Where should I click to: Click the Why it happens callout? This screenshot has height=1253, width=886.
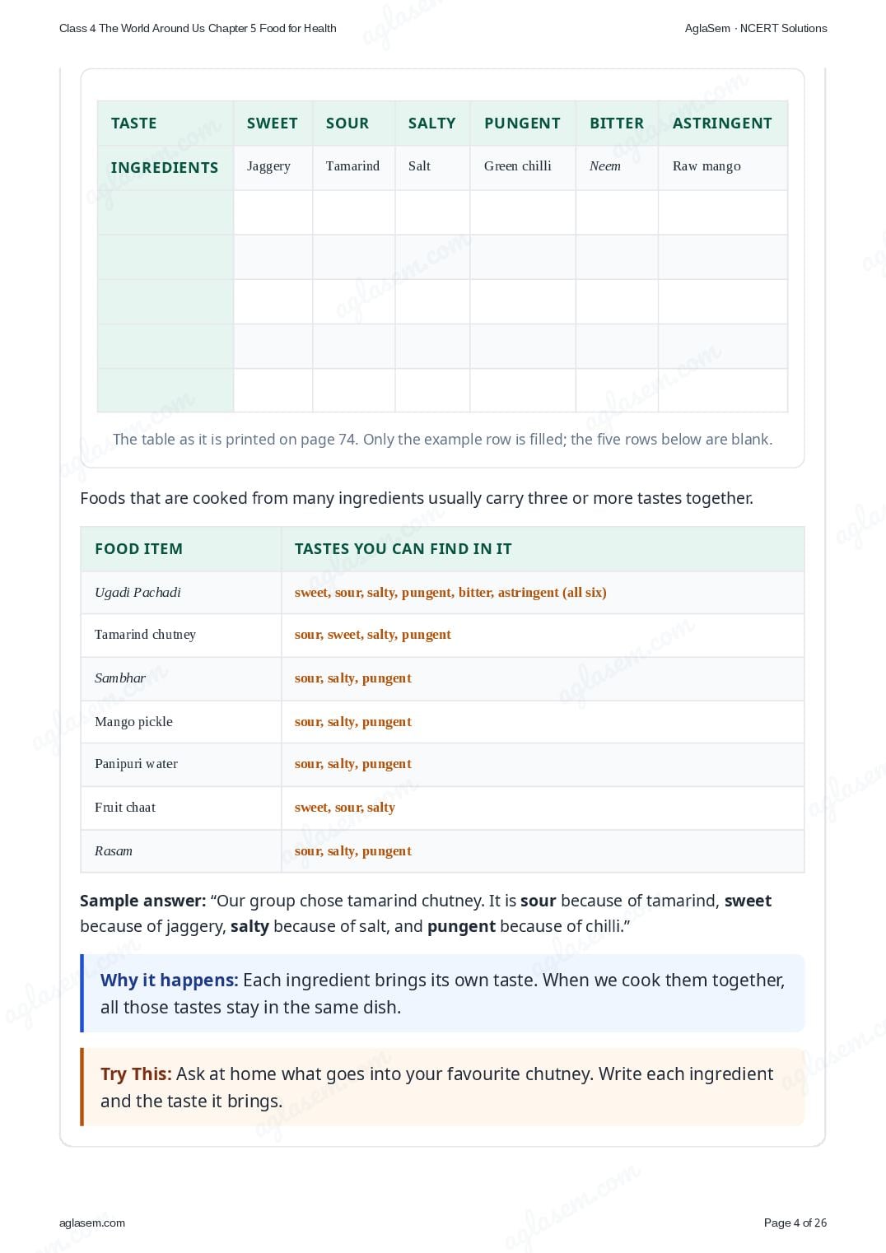pyautogui.click(x=442, y=993)
